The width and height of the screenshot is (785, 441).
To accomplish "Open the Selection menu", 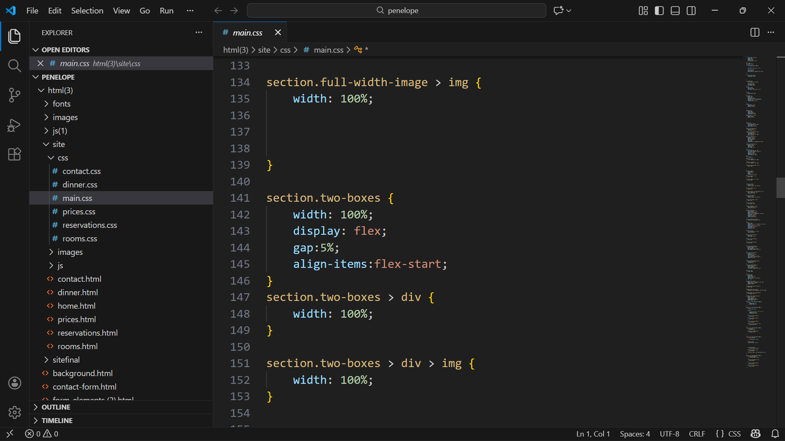I will click(x=87, y=11).
